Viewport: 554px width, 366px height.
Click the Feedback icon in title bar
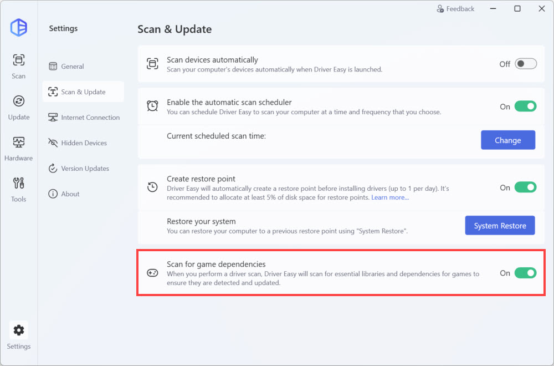[440, 9]
